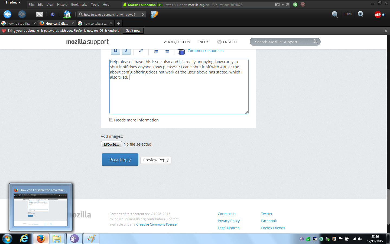Viewport: 390px width, 244px height.
Task: Open the Tools menu
Action: click(x=95, y=5)
